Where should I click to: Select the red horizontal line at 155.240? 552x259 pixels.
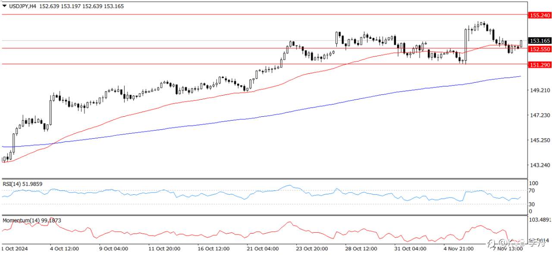[x=264, y=14]
